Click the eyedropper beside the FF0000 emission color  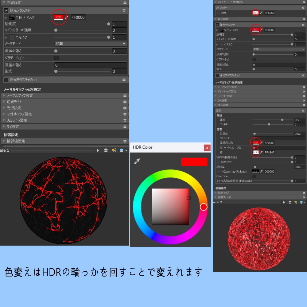click(66, 17)
